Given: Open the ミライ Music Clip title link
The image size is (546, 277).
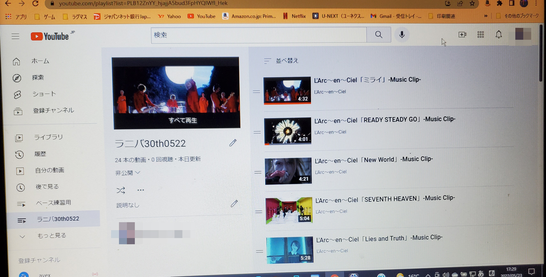Looking at the screenshot, I should [367, 80].
